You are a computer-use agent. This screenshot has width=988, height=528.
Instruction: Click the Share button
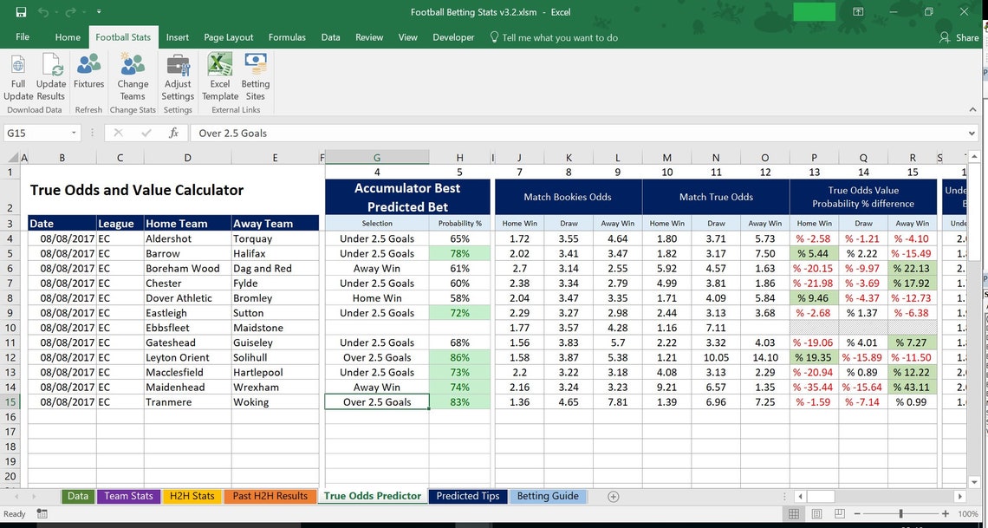point(959,37)
